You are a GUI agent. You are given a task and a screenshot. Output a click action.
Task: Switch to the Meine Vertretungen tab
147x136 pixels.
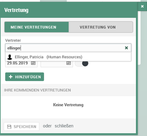pos(37,27)
